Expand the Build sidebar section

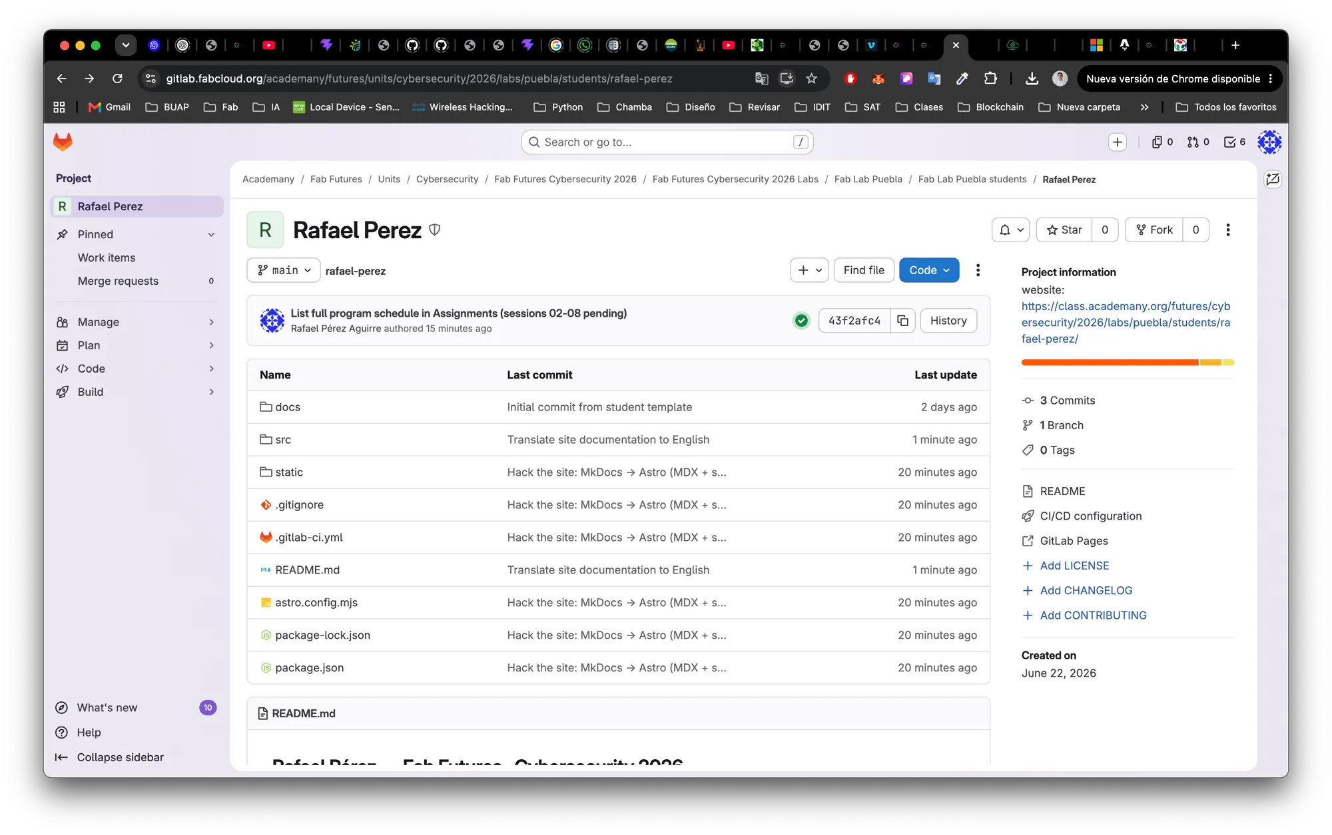click(x=137, y=392)
